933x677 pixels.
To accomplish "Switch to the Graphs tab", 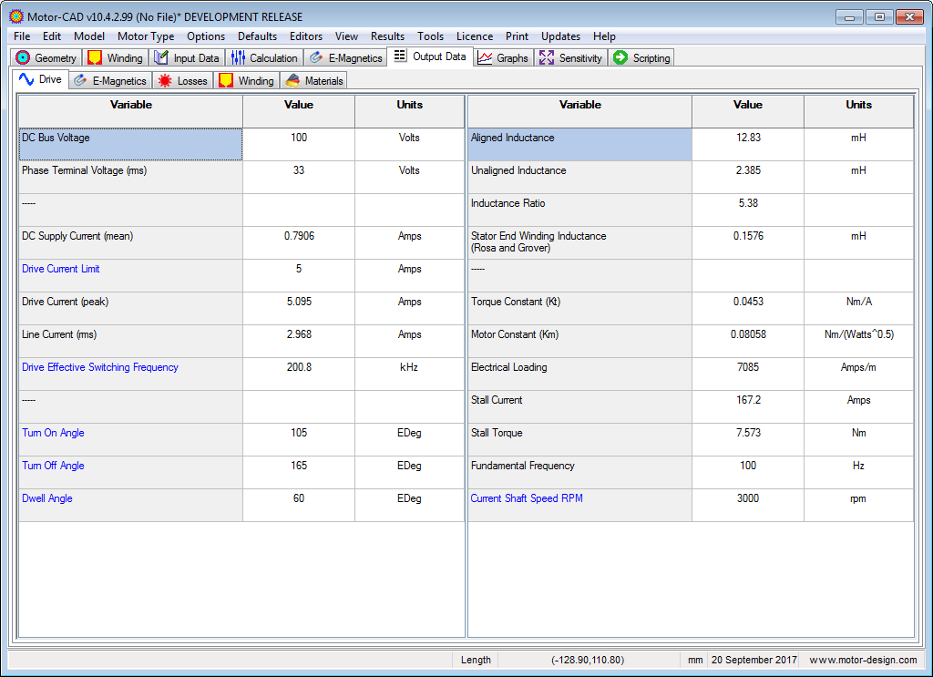I will pyautogui.click(x=503, y=57).
